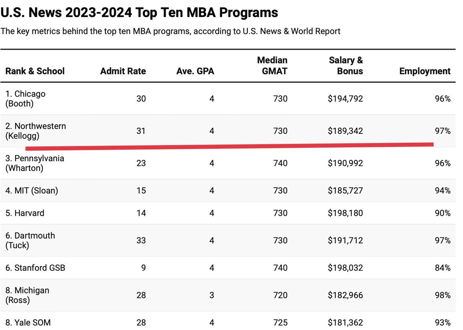Click the Harvard school name
463x330 pixels.
coord(25,213)
